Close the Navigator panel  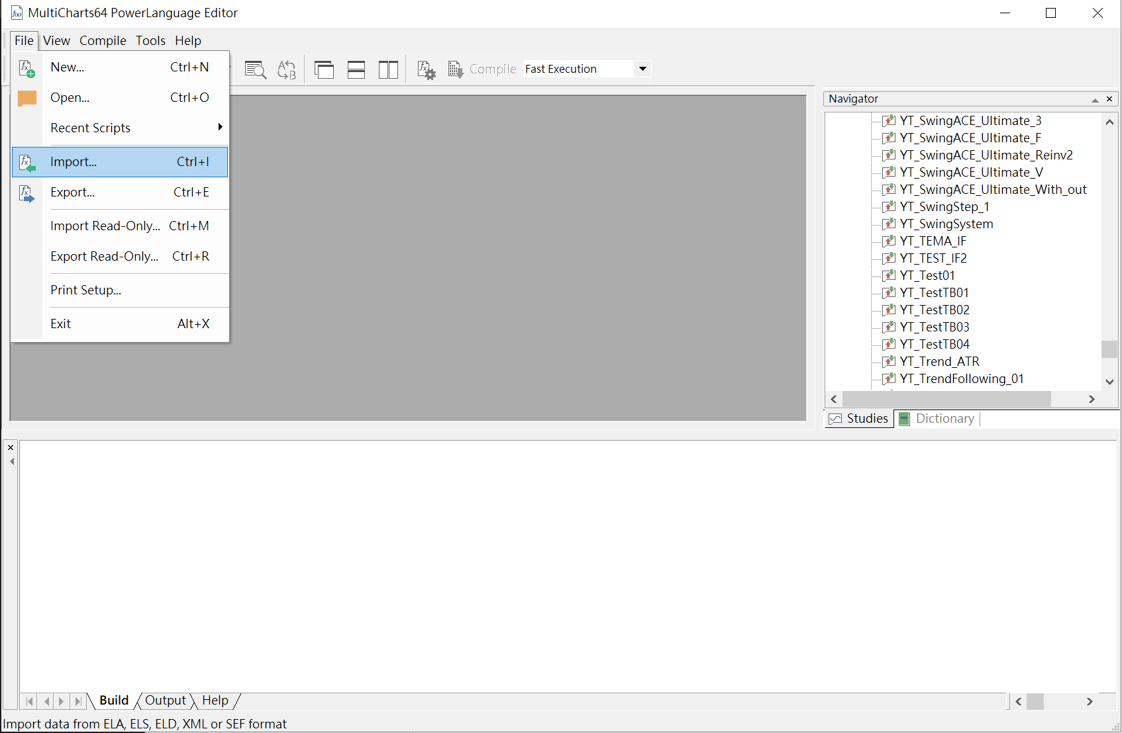pos(1109,99)
